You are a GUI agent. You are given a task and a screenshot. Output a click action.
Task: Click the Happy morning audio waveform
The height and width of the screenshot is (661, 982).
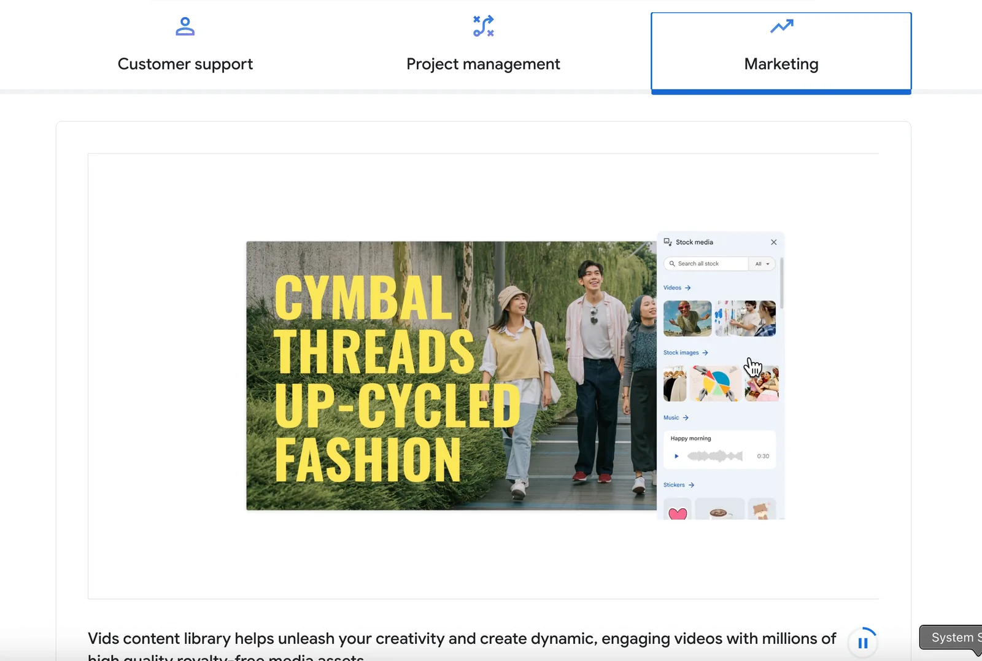[714, 456]
